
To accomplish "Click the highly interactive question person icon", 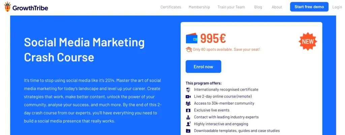I will pyautogui.click(x=188, y=124).
